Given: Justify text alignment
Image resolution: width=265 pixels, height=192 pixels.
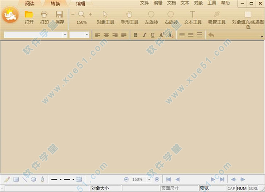Looking at the screenshot, I should [x=124, y=35].
